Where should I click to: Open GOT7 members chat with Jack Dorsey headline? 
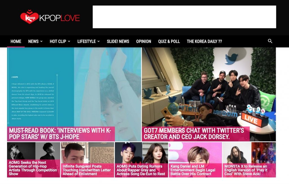coord(194,134)
